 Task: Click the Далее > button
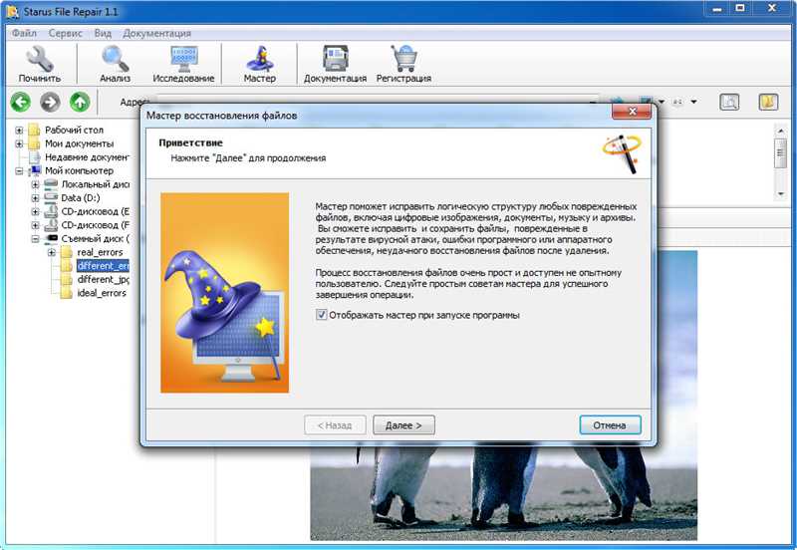click(403, 424)
